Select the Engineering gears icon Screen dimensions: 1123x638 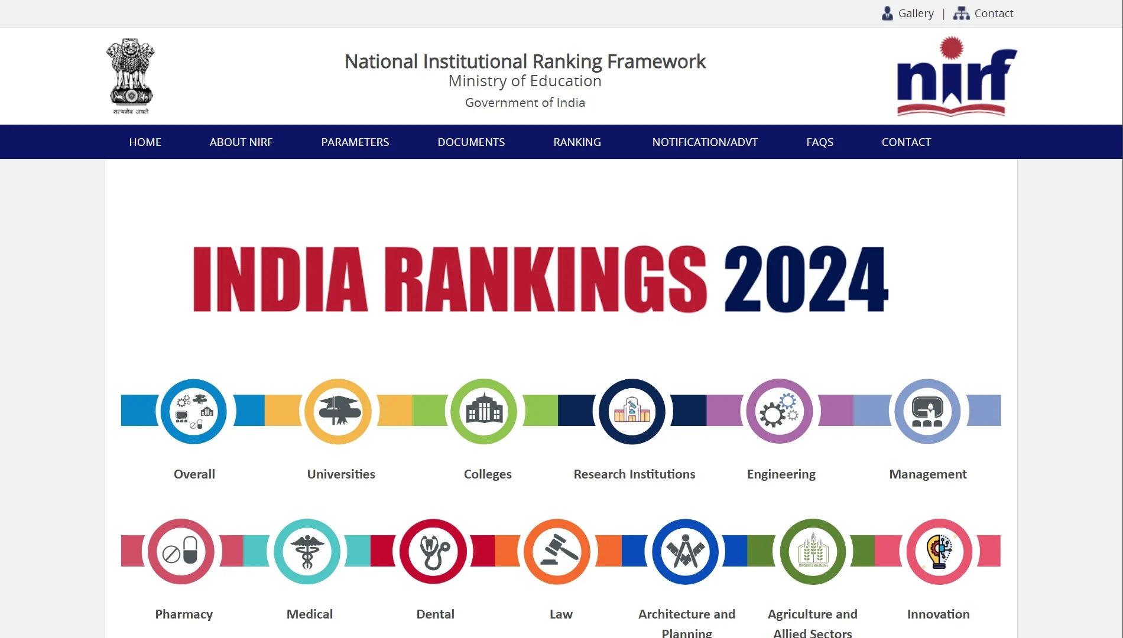click(780, 411)
